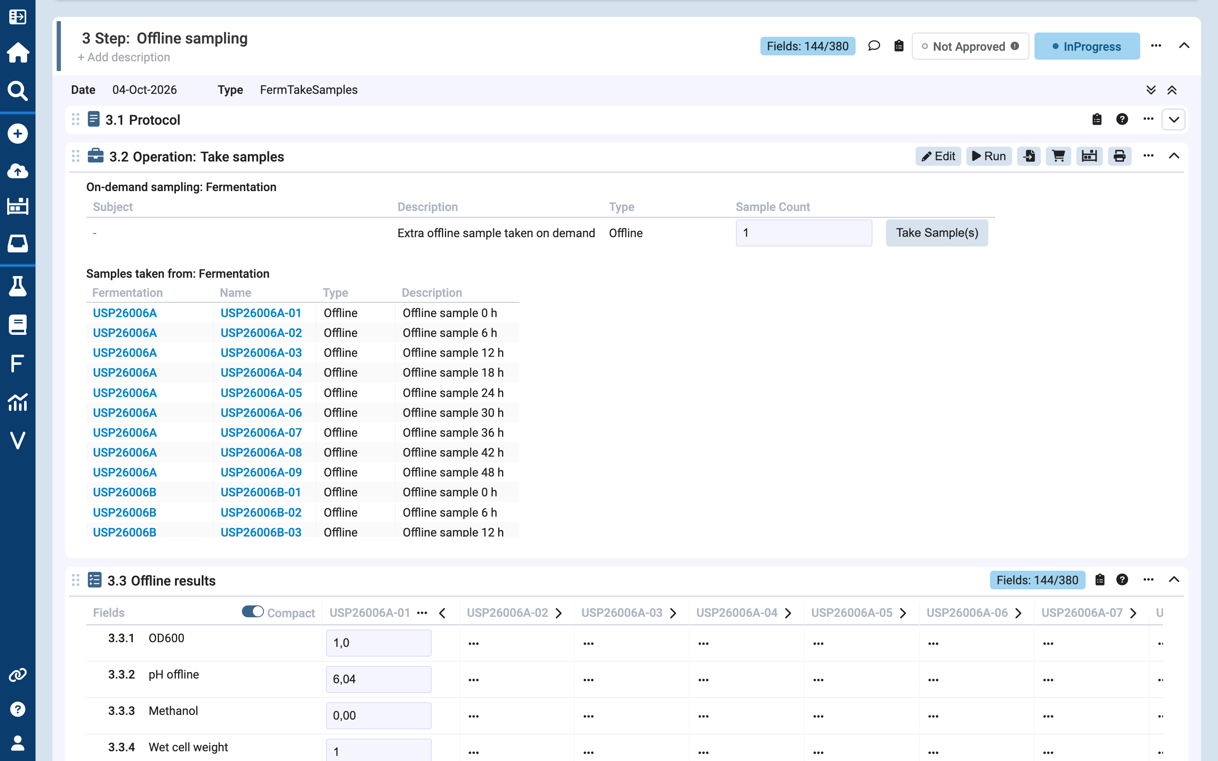Image resolution: width=1218 pixels, height=761 pixels.
Task: Click the pH offline field 6,04
Action: (379, 679)
